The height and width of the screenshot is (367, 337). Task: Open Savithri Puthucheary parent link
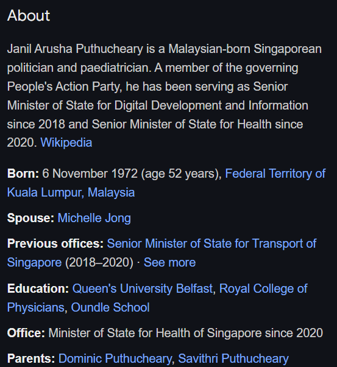pos(233,359)
